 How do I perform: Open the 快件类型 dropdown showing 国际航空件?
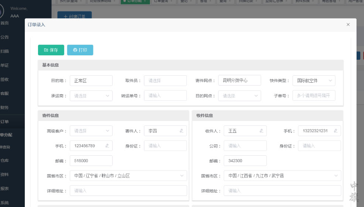(x=314, y=80)
